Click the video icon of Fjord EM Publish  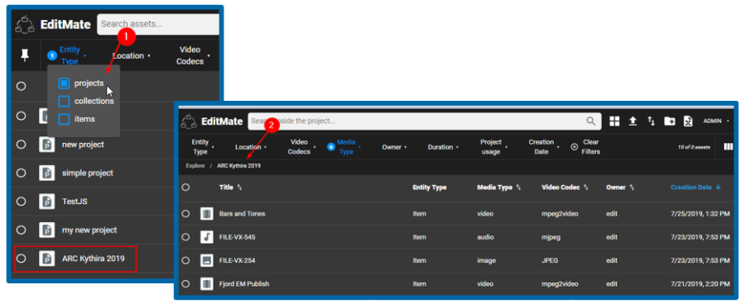tap(206, 283)
